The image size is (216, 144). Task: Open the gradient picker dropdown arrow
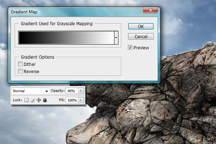[x=116, y=37]
